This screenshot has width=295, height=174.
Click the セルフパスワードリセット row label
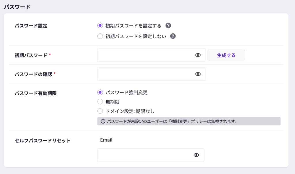tap(42, 141)
